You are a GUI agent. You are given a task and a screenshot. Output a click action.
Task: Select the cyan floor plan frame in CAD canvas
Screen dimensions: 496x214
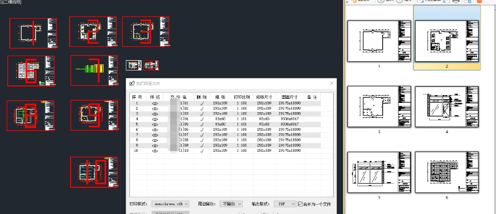(x=94, y=172)
